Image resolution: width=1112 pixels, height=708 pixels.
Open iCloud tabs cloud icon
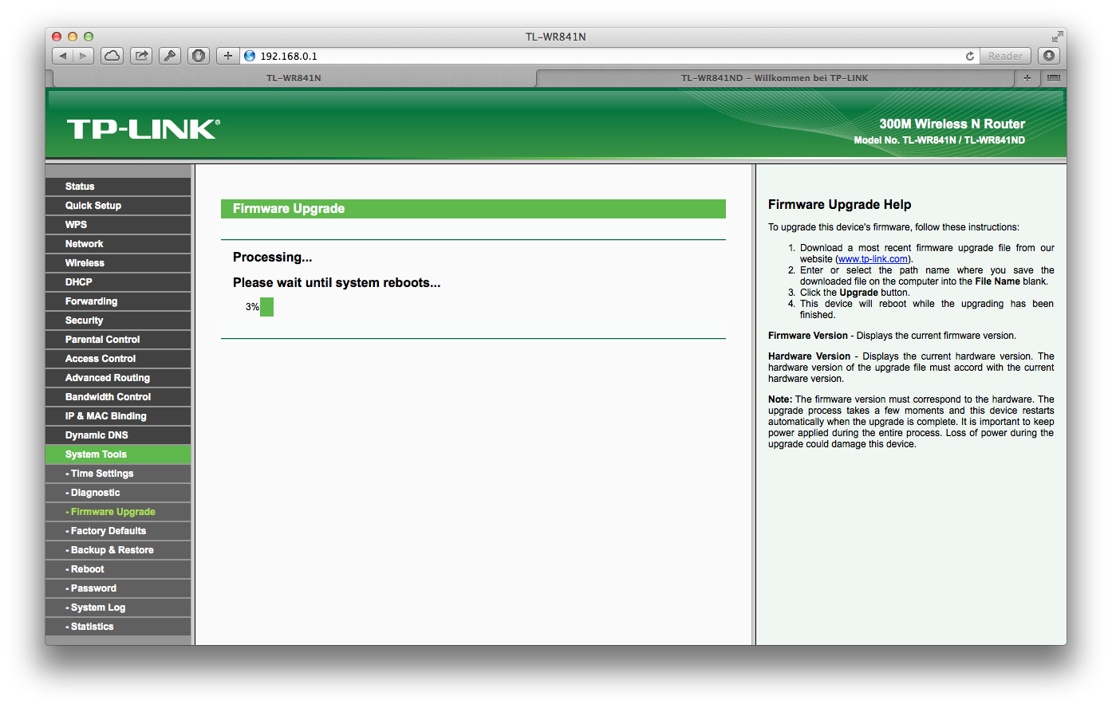click(x=112, y=56)
